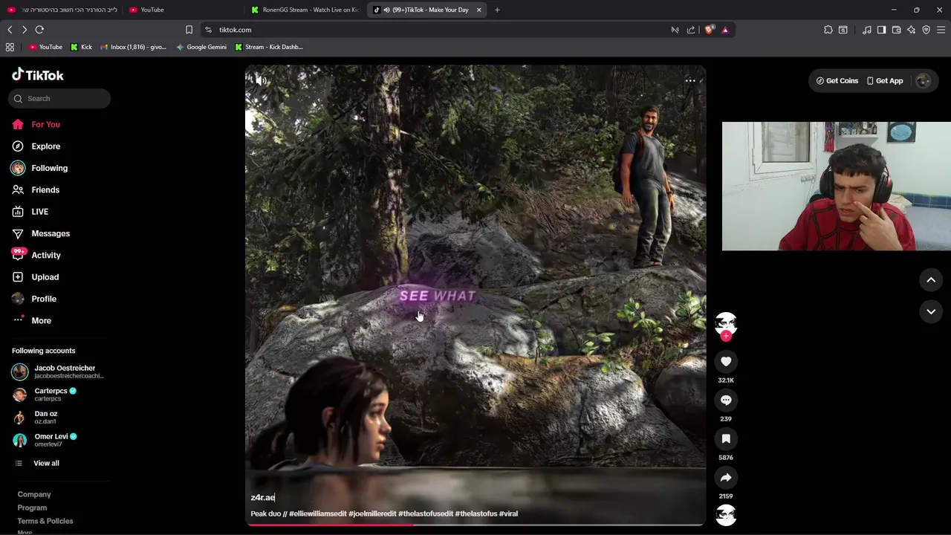Open your Profile page
Viewport: 951px width, 535px height.
(x=34, y=299)
